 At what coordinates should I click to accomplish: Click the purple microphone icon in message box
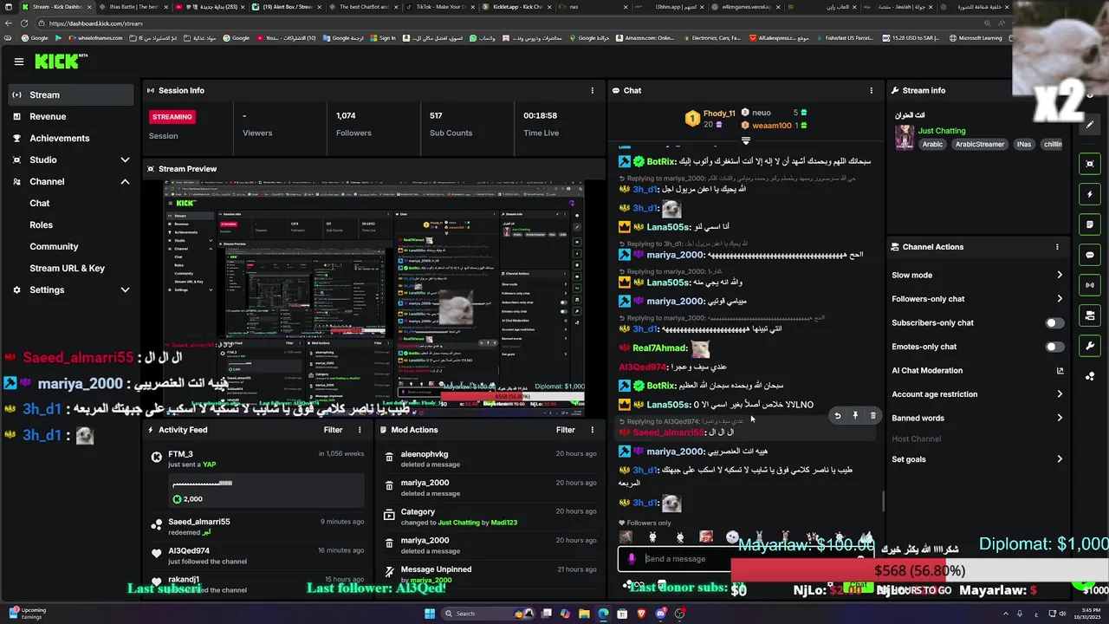click(x=632, y=559)
